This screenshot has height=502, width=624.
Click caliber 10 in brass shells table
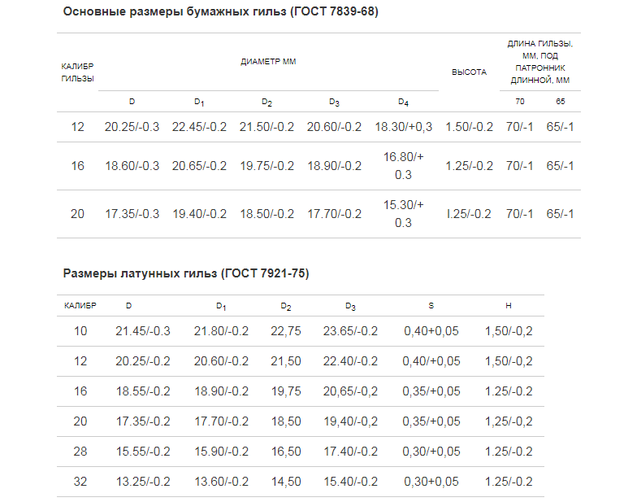(x=80, y=331)
